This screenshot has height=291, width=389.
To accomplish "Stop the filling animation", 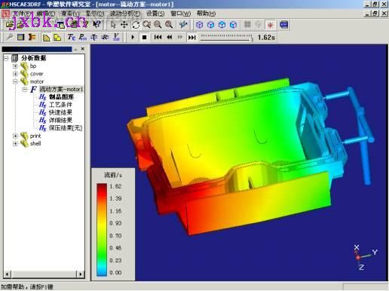I will tap(144, 38).
